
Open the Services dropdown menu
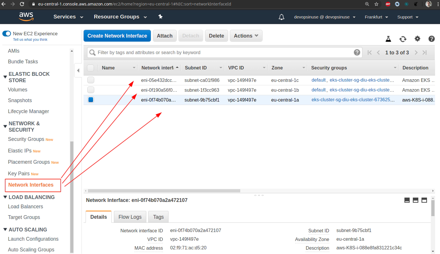point(68,17)
